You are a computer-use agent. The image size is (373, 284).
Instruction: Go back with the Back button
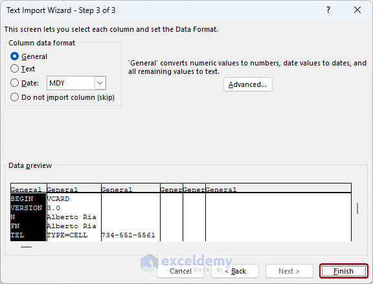pos(235,271)
